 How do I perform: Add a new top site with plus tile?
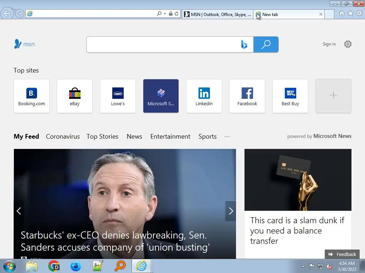pyautogui.click(x=333, y=96)
